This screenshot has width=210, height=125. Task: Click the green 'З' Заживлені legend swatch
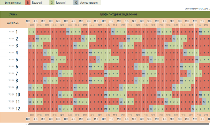click(x=52, y=2)
